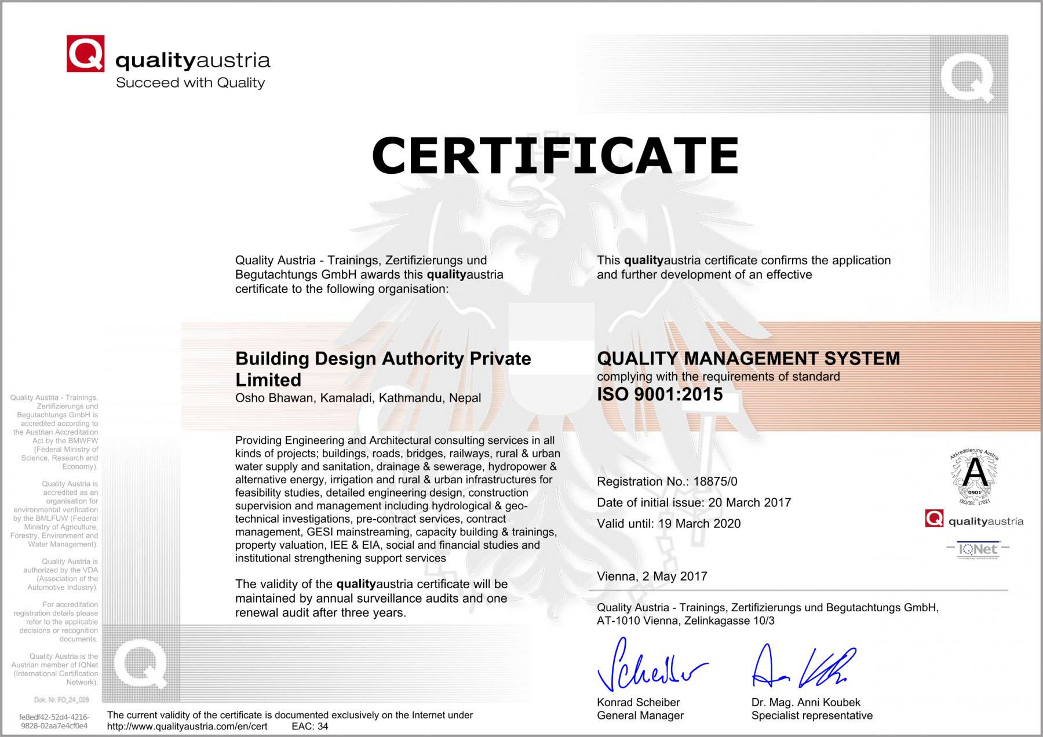Image resolution: width=1043 pixels, height=737 pixels.
Task: Open the qualityaustria.com/en/cert URL
Action: (187, 727)
